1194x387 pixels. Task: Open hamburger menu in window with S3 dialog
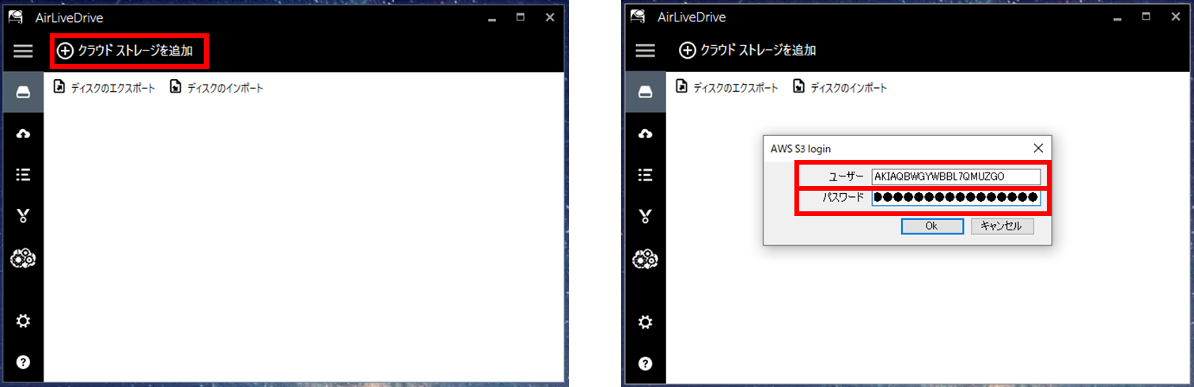(x=646, y=51)
